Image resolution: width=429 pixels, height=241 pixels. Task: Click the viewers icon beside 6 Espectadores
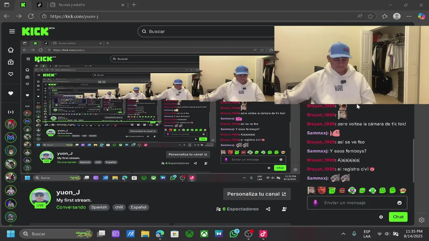point(219,209)
